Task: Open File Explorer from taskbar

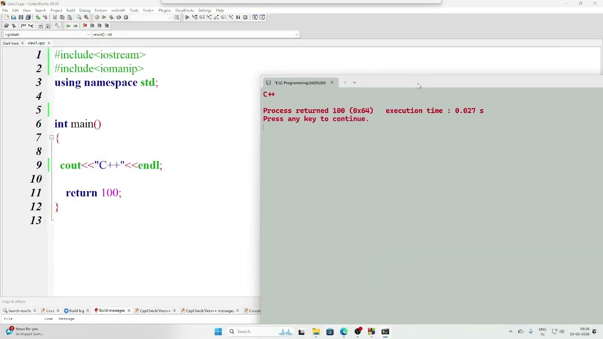Action: click(316, 331)
